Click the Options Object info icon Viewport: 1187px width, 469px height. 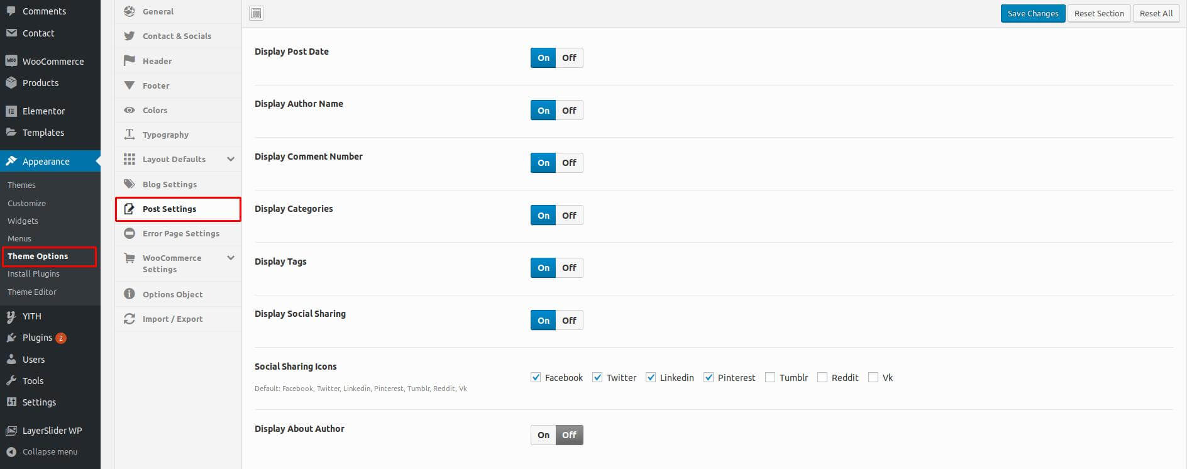(129, 294)
